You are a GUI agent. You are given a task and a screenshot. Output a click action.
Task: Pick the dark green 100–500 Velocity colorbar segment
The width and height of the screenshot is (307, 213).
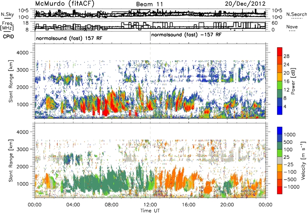280,146
